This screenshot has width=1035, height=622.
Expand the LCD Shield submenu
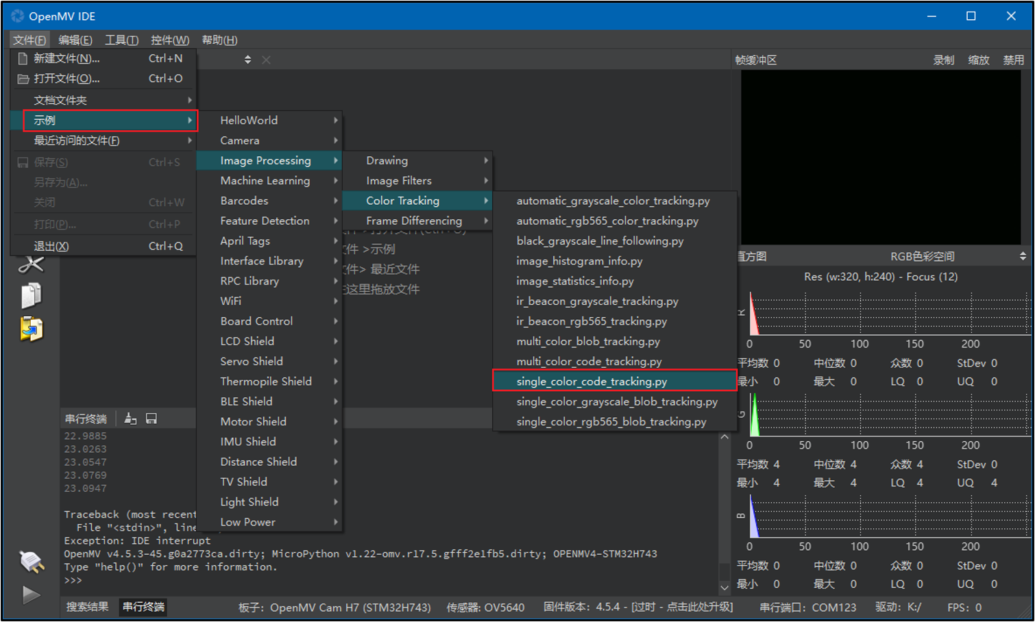click(x=269, y=341)
